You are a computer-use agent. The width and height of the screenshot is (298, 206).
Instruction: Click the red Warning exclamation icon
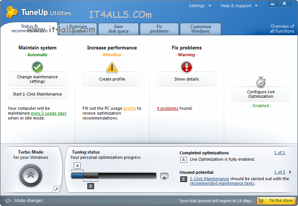click(x=186, y=67)
